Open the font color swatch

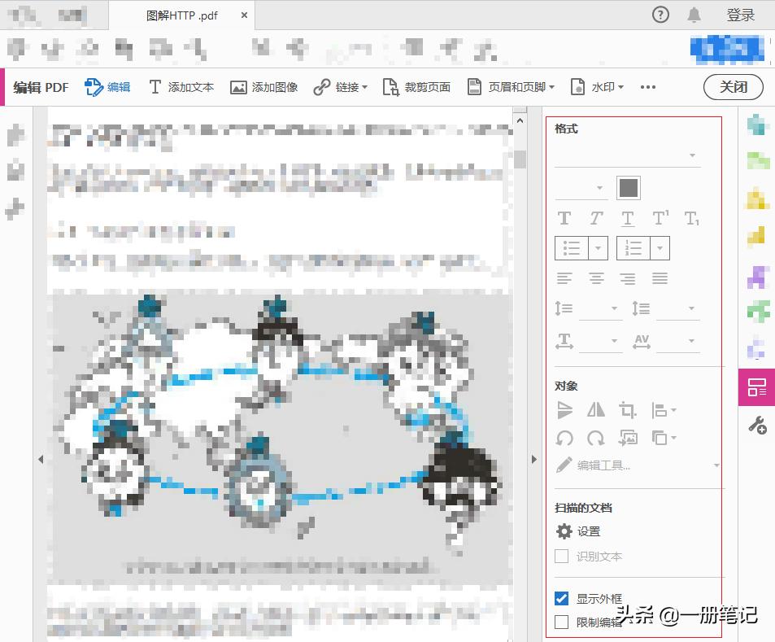pyautogui.click(x=628, y=187)
